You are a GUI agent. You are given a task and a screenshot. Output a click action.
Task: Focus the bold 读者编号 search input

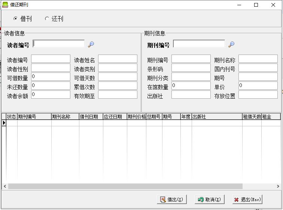coord(59,44)
